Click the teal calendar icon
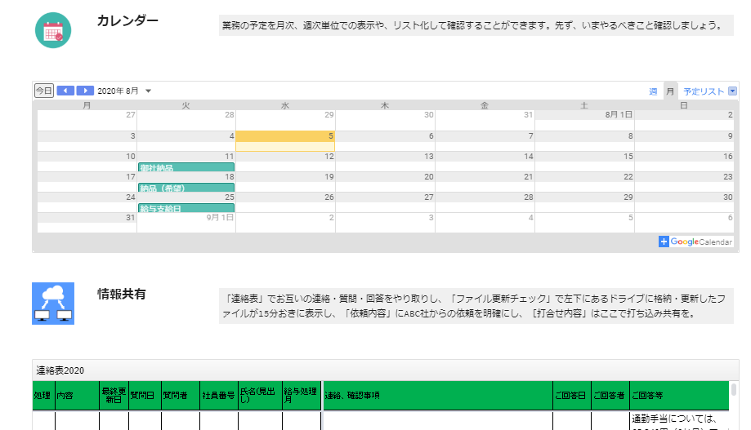This screenshot has height=430, width=751. click(53, 30)
